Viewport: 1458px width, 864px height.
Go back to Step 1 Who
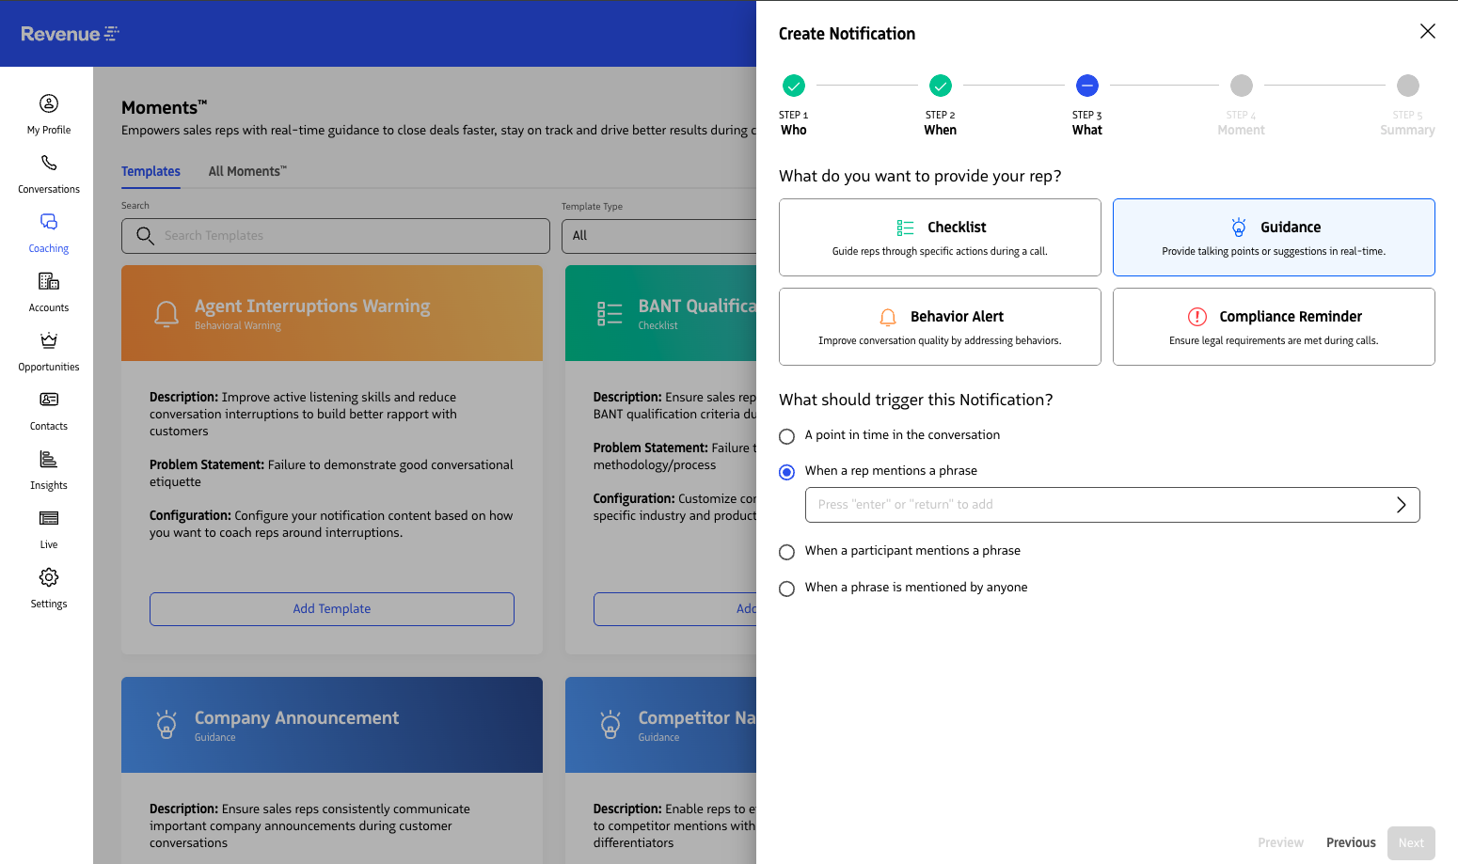click(794, 86)
